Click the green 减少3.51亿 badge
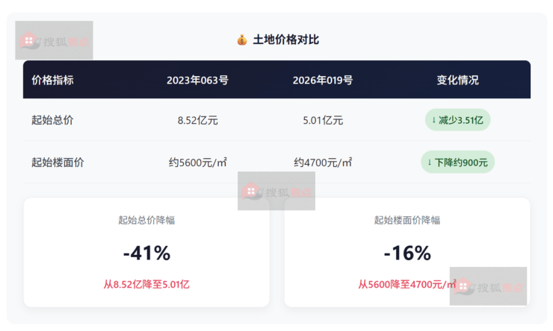Image resolution: width=553 pixels, height=331 pixels. pyautogui.click(x=457, y=119)
